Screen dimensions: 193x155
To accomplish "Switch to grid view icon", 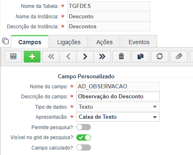I will point(13,57).
